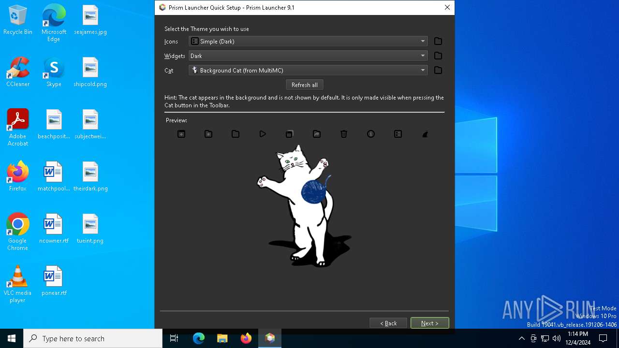Open File Explorer from taskbar
619x348 pixels.
222,338
